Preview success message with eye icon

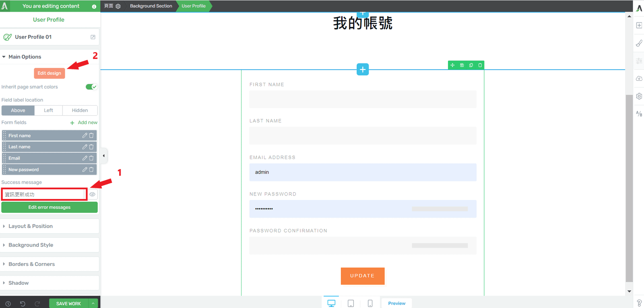(x=93, y=194)
